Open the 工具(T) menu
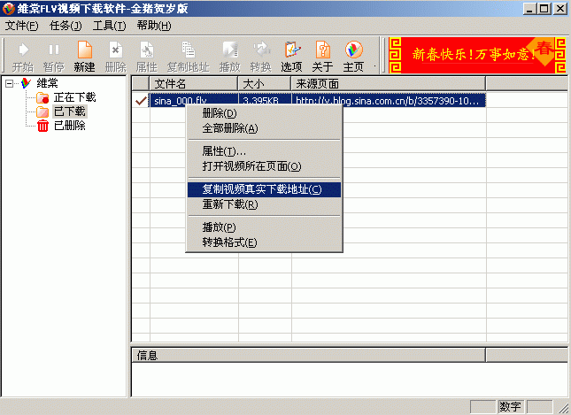Screen dimensions: 571x415 pos(109,26)
